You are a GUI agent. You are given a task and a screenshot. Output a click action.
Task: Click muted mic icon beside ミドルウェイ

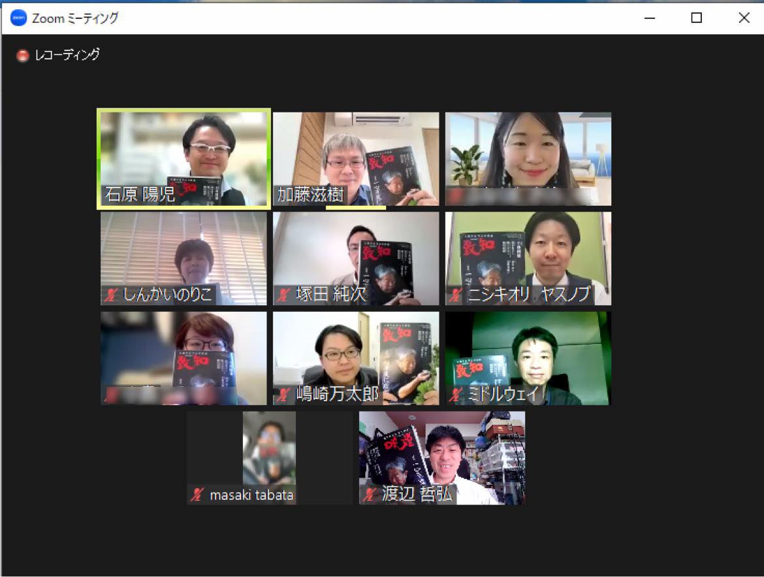tap(456, 395)
